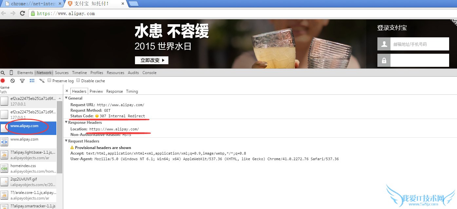Enable the Disable cache checkbox
This screenshot has width=457, height=209.
click(78, 80)
